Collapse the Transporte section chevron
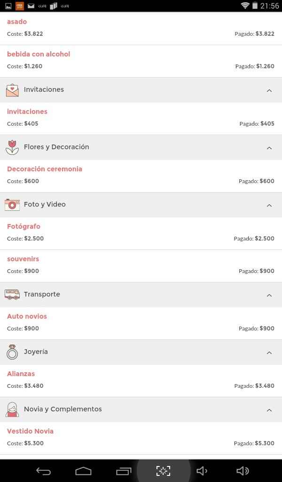282x482 pixels. pyautogui.click(x=269, y=295)
